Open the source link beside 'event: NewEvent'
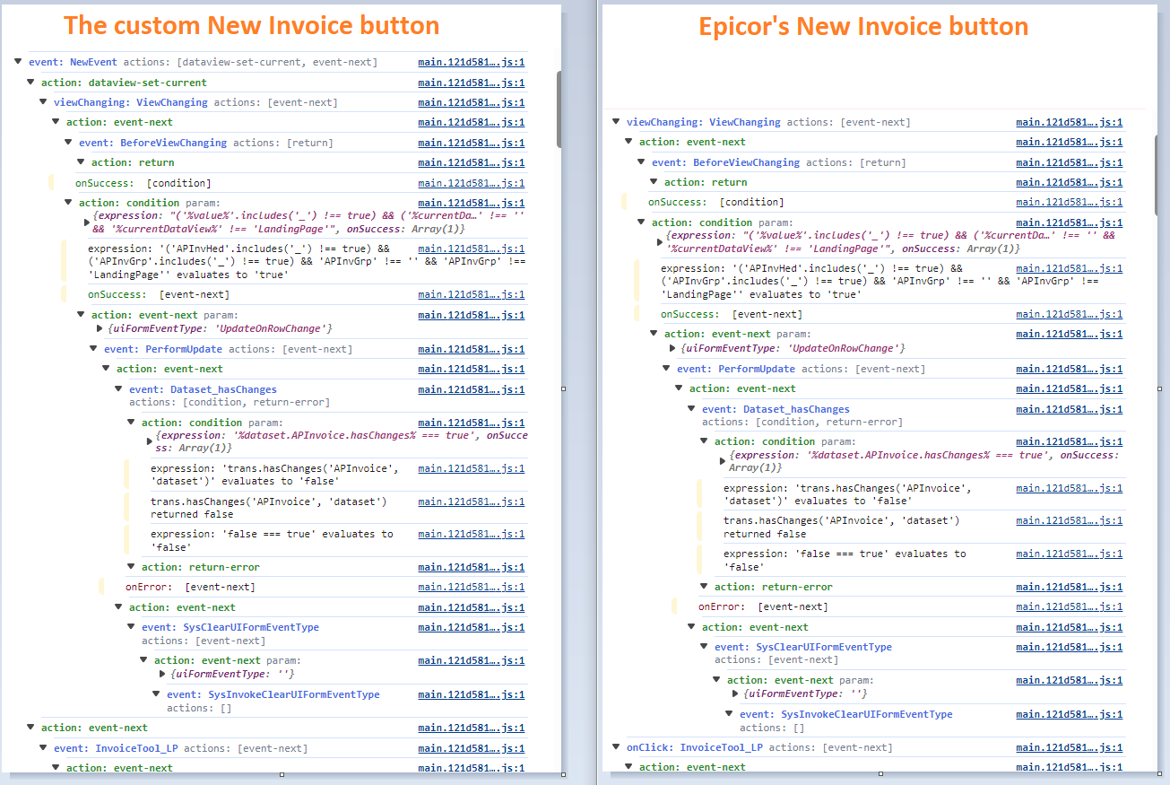The width and height of the screenshot is (1170, 785). point(472,63)
